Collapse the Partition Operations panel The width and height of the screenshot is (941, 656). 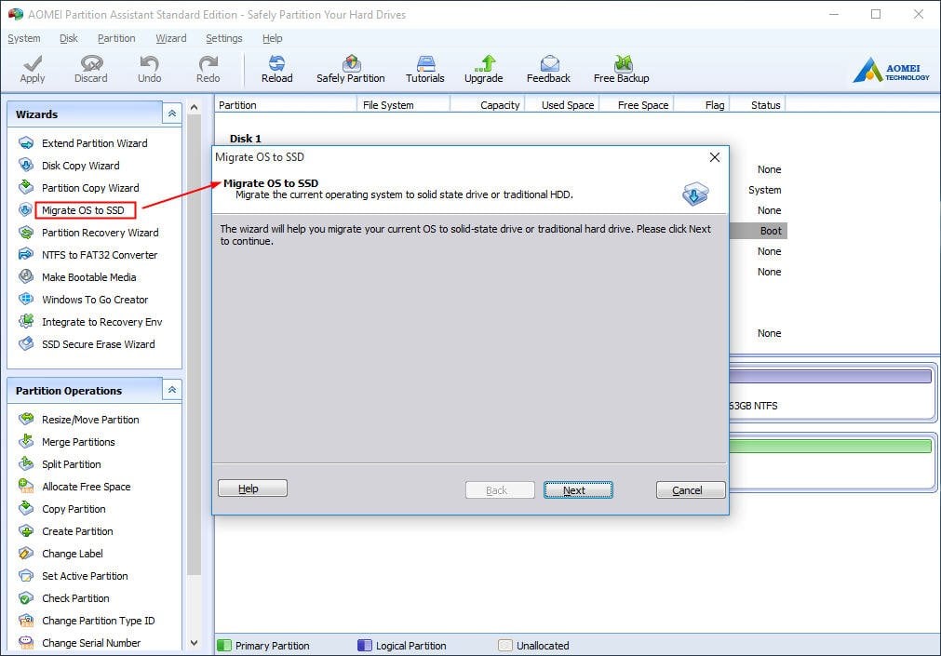pyautogui.click(x=172, y=390)
